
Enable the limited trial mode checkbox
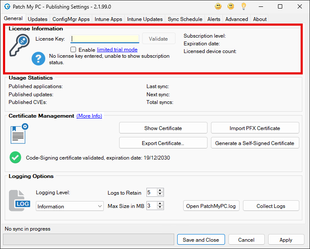(73, 50)
